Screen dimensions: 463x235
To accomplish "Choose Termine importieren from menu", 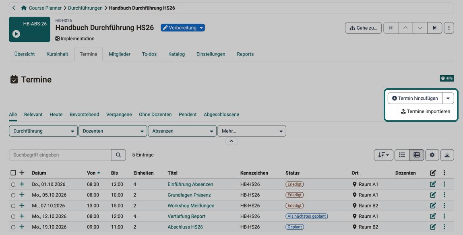I will [x=426, y=111].
